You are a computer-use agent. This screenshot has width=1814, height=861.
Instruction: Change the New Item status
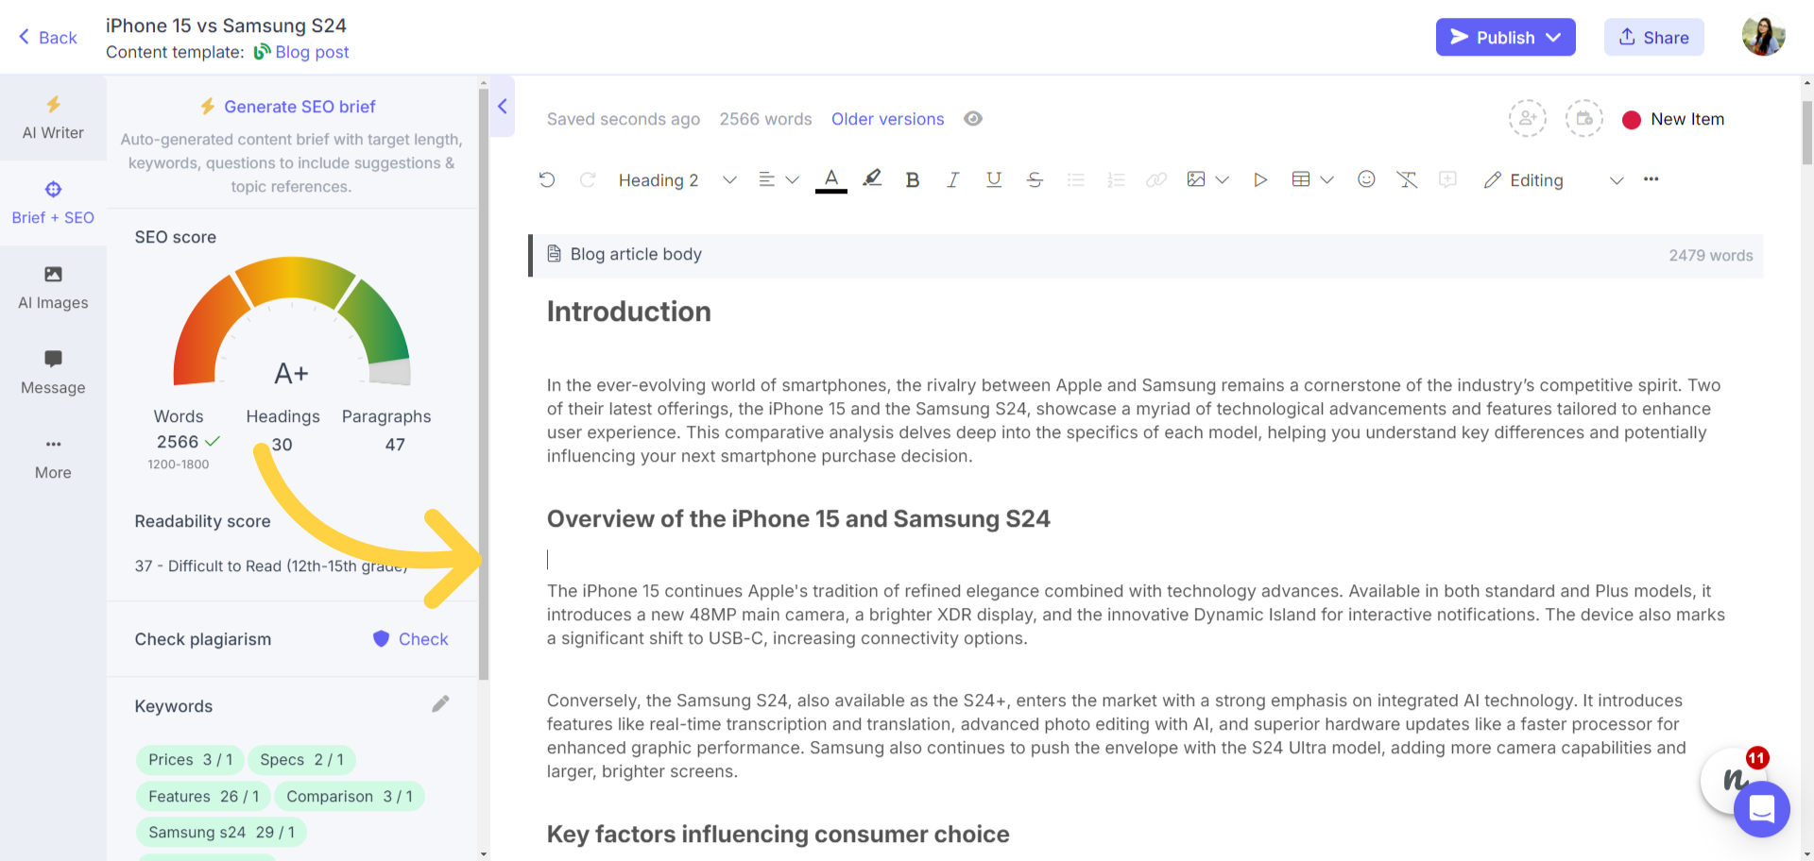pyautogui.click(x=1673, y=119)
